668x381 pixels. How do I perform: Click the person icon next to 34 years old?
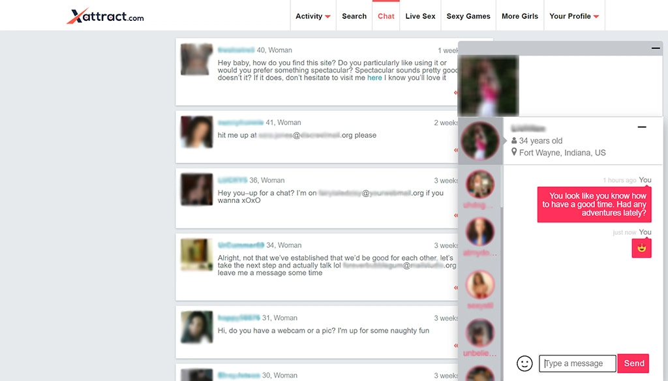click(513, 140)
